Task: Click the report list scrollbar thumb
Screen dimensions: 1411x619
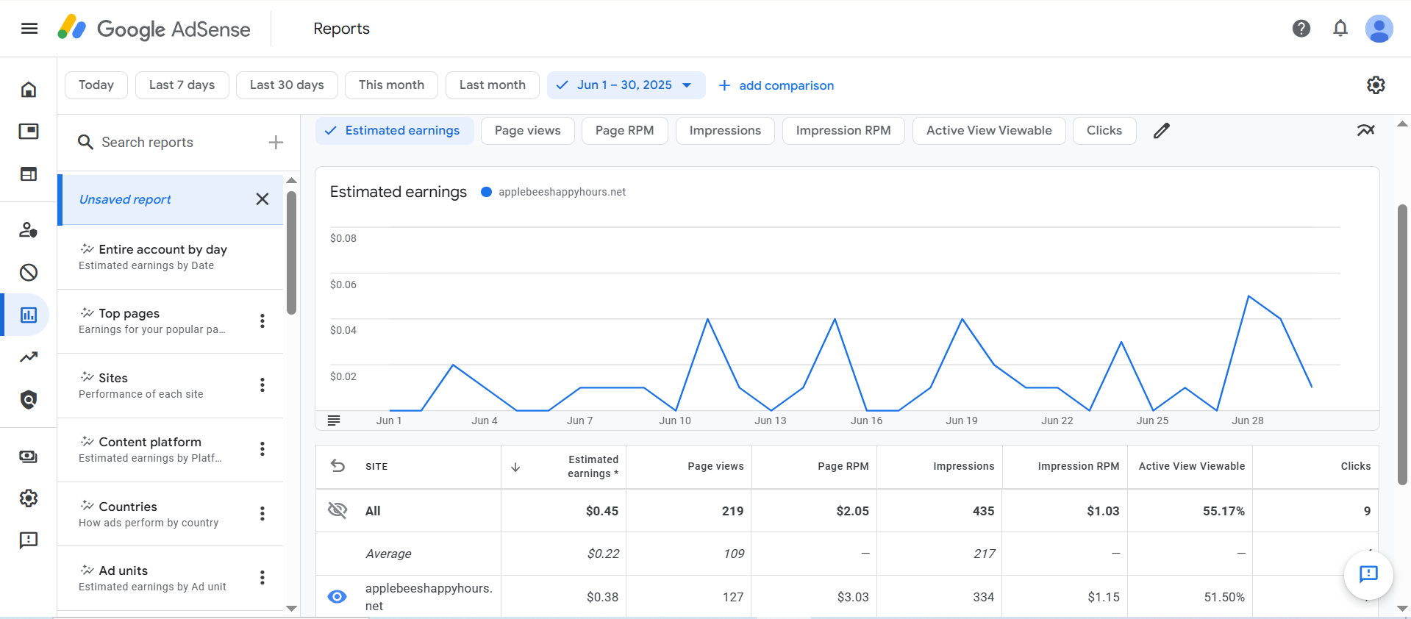Action: (x=291, y=253)
